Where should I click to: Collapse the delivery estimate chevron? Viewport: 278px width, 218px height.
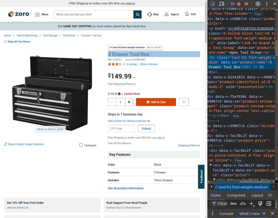(x=148, y=121)
